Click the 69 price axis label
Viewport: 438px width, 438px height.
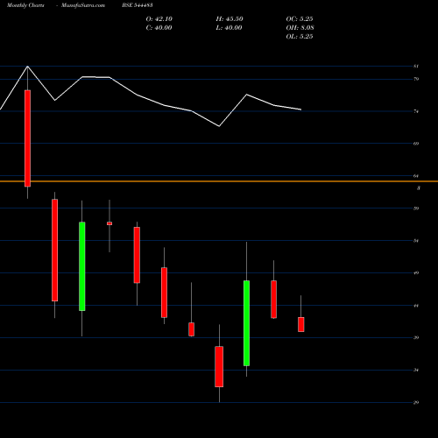click(416, 144)
